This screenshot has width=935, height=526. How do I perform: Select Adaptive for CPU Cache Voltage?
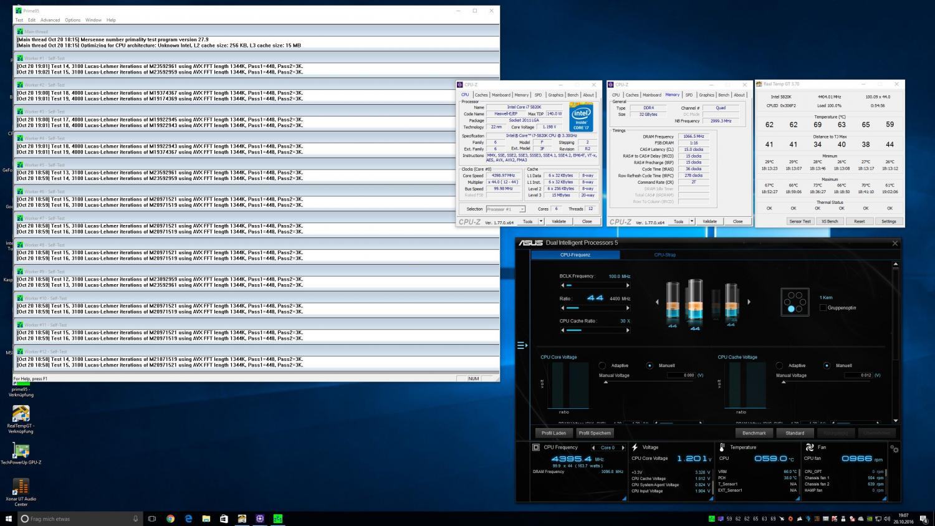pos(779,366)
